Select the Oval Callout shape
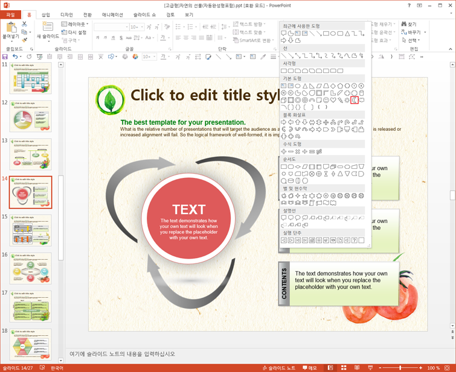This screenshot has width=456, height=372. (x=298, y=218)
